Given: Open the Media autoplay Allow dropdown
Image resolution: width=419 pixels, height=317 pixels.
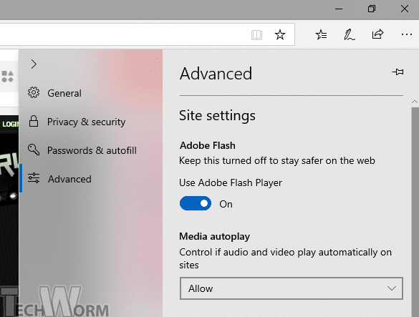Looking at the screenshot, I should click(x=292, y=288).
